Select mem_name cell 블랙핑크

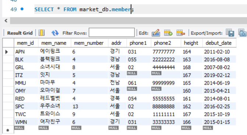point(54,60)
